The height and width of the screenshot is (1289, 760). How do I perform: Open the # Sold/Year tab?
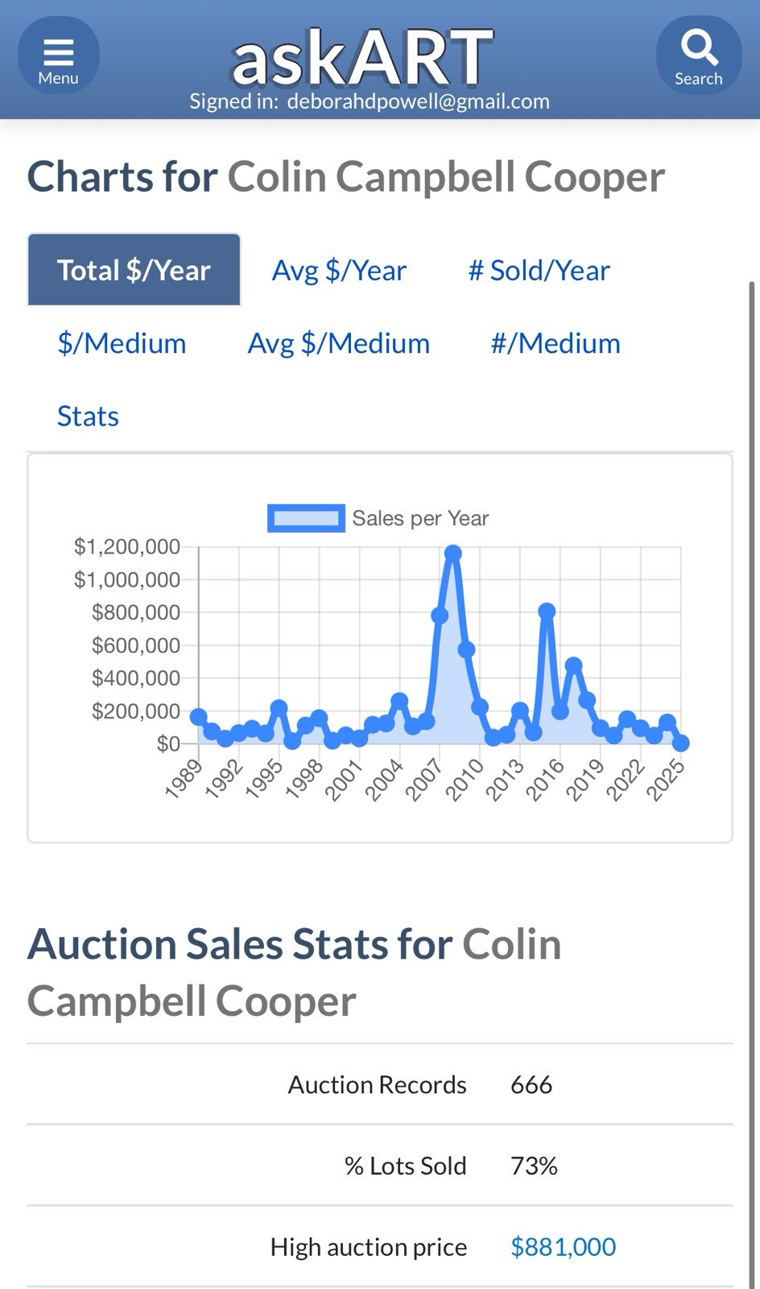tap(539, 270)
